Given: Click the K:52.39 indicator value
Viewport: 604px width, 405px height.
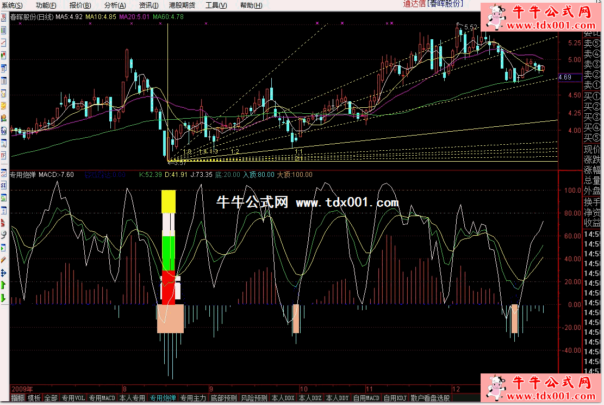Looking at the screenshot, I should (151, 175).
